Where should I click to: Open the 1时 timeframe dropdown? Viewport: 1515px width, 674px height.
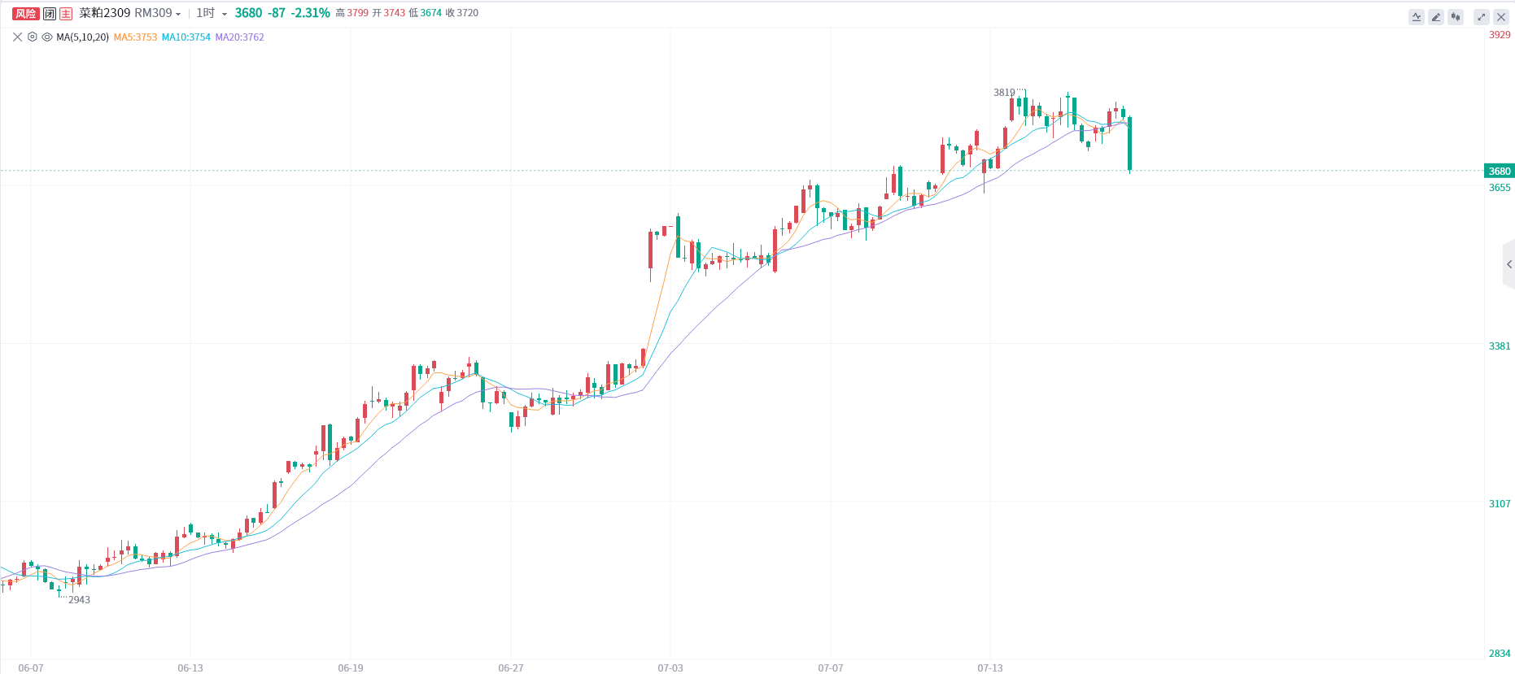[x=212, y=14]
